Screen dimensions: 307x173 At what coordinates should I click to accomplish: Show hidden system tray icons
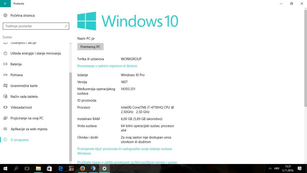[x=270, y=169]
